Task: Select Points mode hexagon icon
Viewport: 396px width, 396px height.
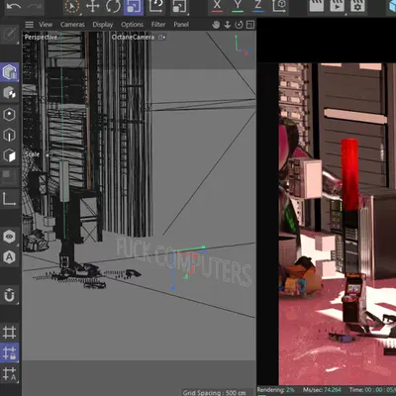Action: click(10, 115)
